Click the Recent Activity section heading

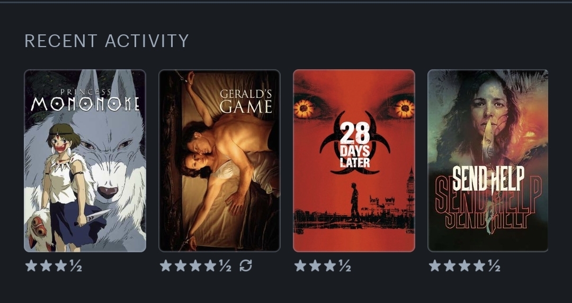coord(106,41)
